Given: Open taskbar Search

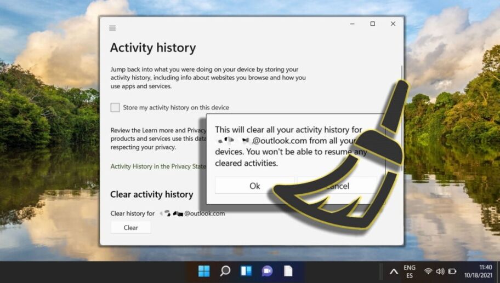Looking at the screenshot, I should coord(225,271).
